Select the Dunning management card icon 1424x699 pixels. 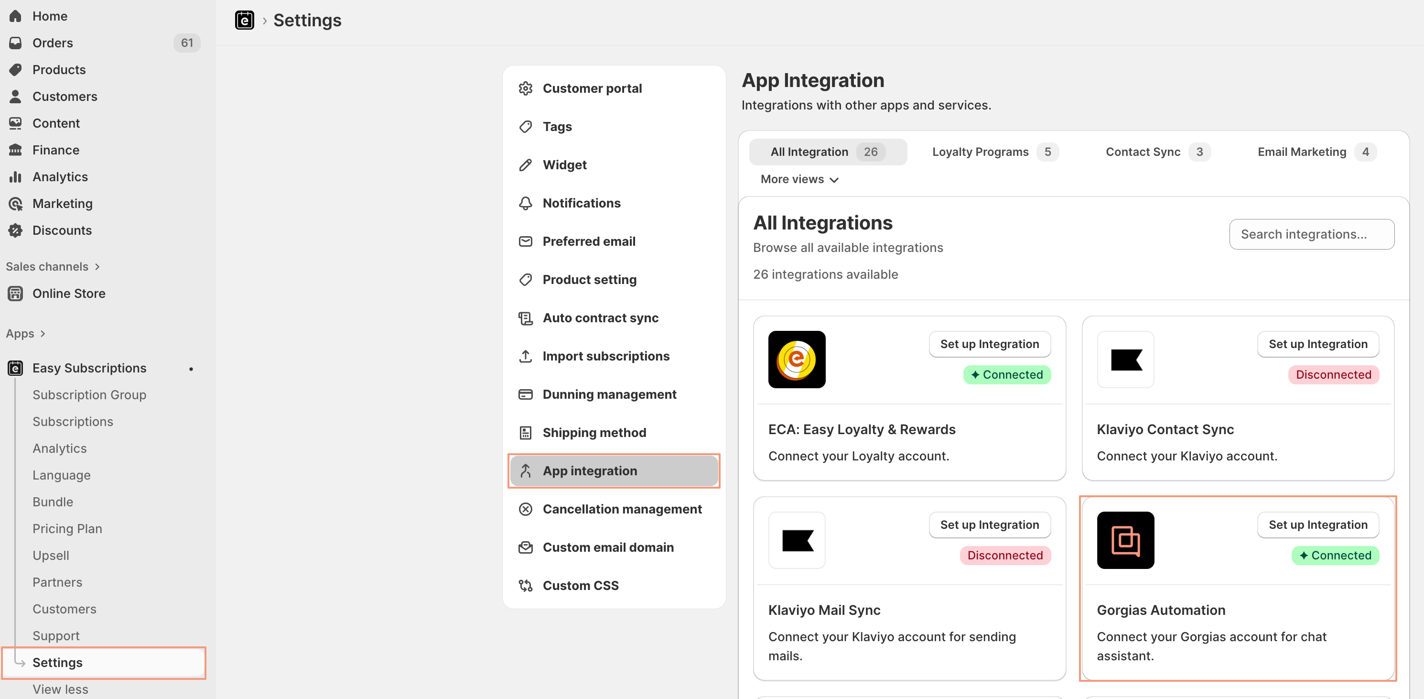click(x=525, y=394)
